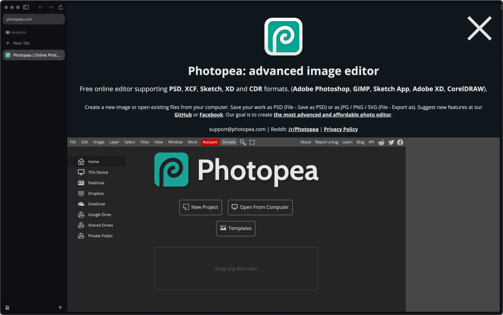Screen dimensions: 503x315
Task: Click the search magnifier icon in the menu bar
Action: click(x=243, y=142)
